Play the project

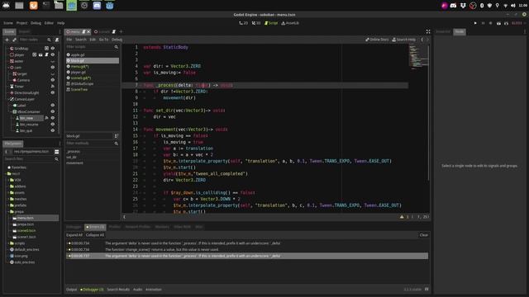coord(475,23)
